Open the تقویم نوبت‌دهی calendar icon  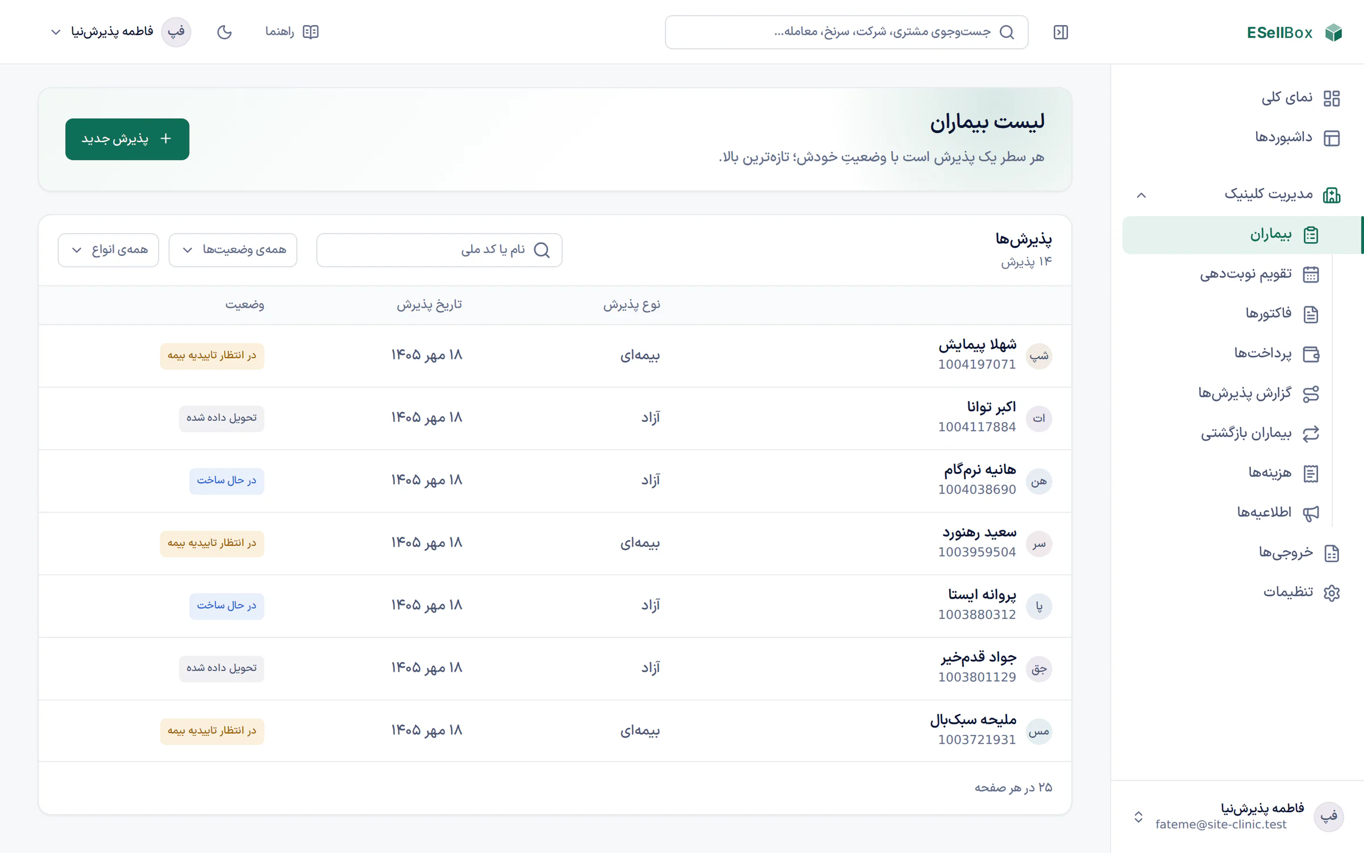pyautogui.click(x=1311, y=275)
